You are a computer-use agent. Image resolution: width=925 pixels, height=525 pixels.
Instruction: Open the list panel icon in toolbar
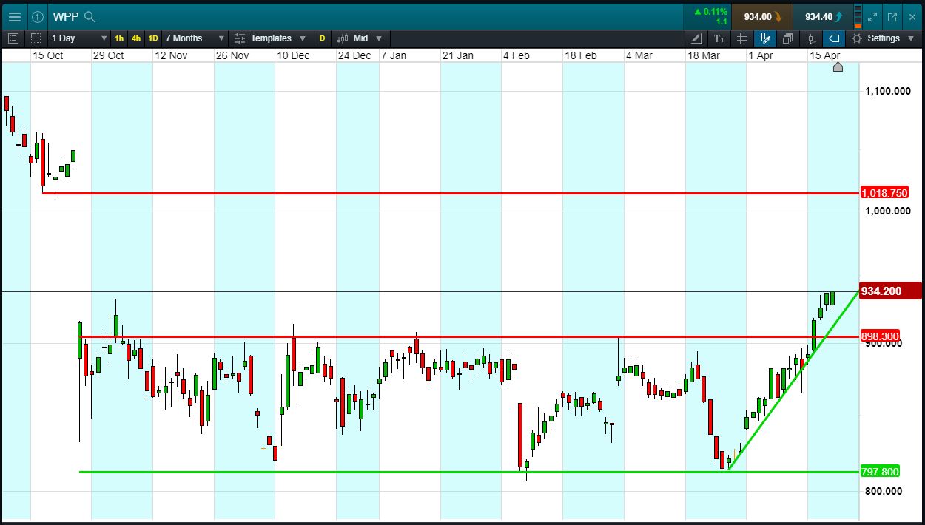pyautogui.click(x=13, y=38)
